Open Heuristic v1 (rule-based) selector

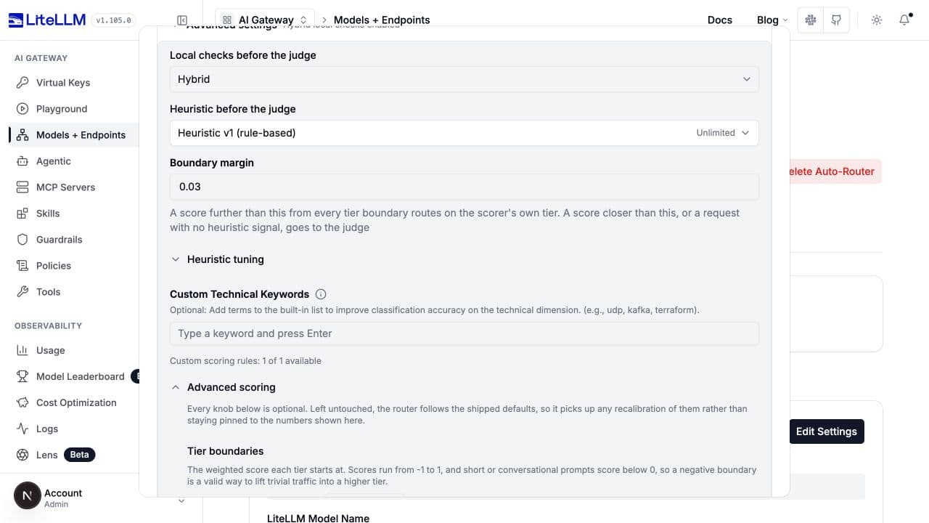tap(464, 133)
